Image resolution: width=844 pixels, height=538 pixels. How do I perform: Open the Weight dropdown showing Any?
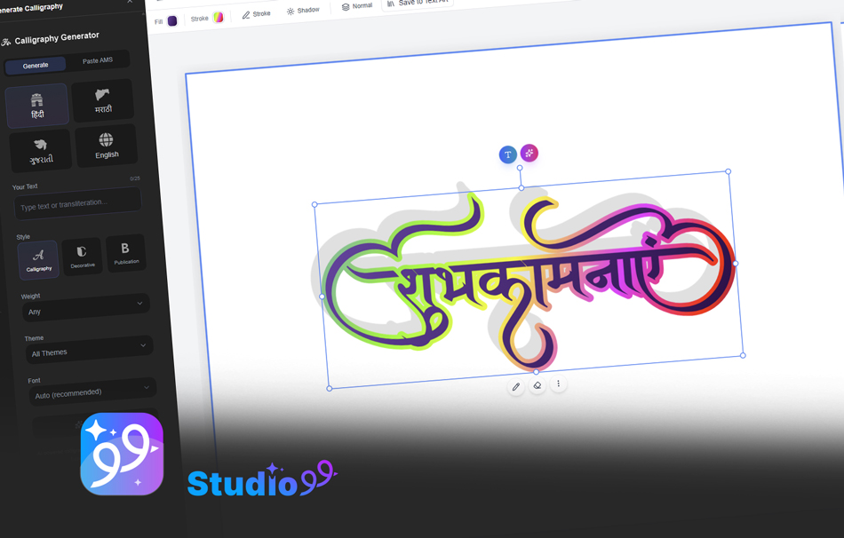point(86,308)
